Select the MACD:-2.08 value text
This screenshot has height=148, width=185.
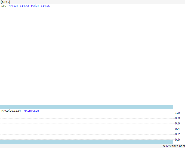31,111
